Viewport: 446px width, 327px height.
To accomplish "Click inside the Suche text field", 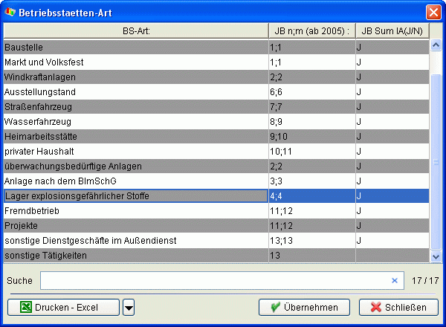I will pyautogui.click(x=216, y=281).
